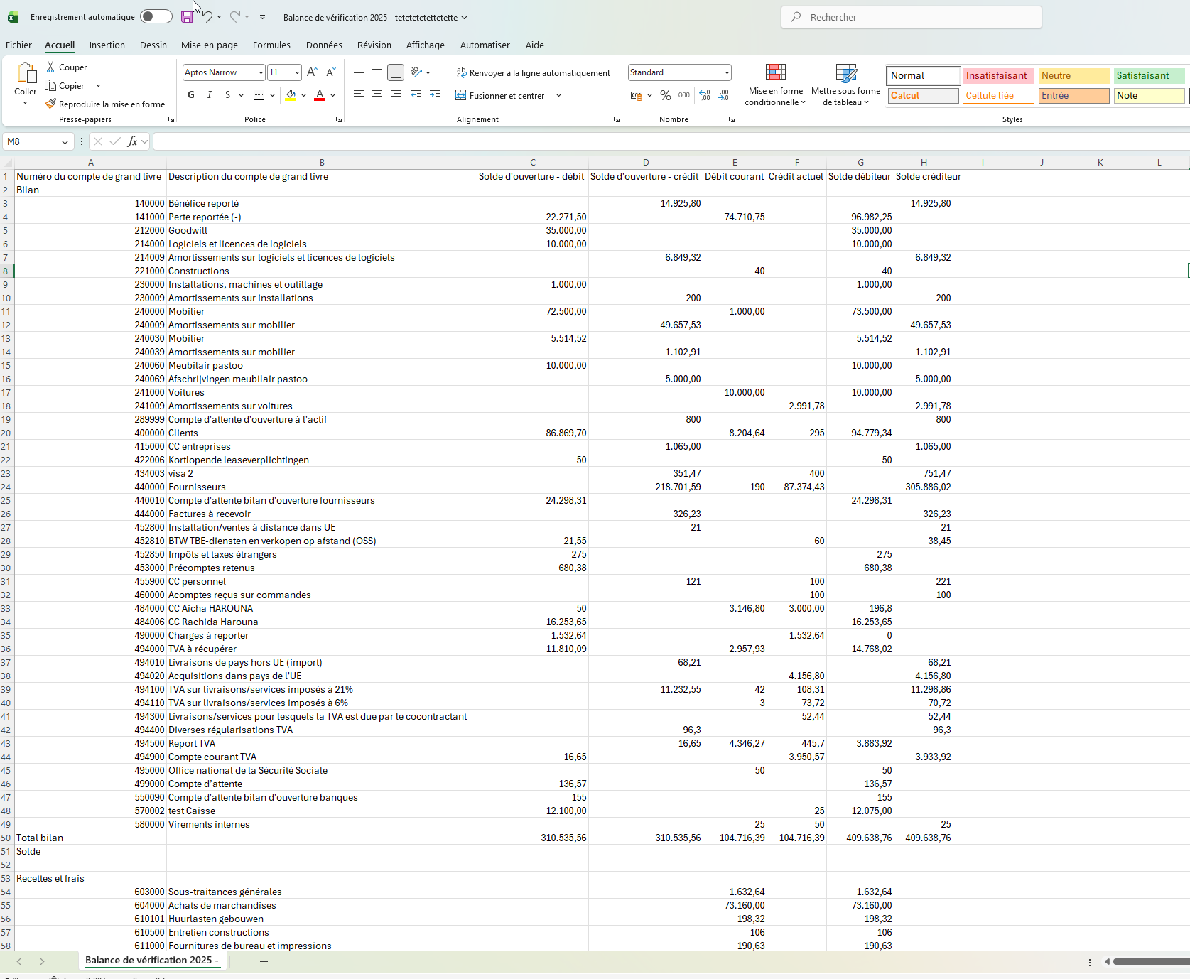Screen dimensions: 1190x979
Task: Apply bold formatting with the G button
Action: tap(190, 95)
